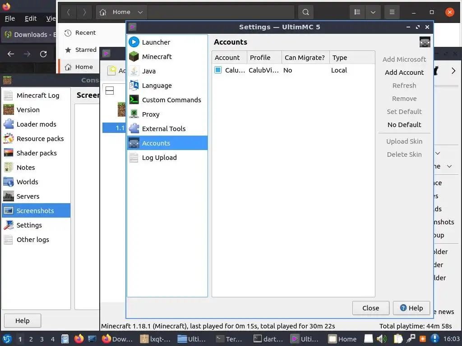Click the Firefox reload button
The image size is (462, 346).
43,54
